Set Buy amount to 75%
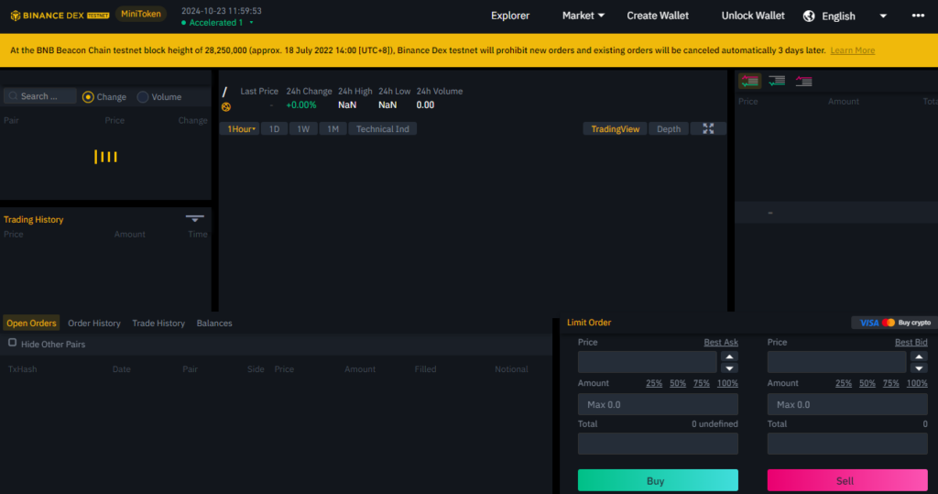This screenshot has height=494, width=938. point(701,383)
